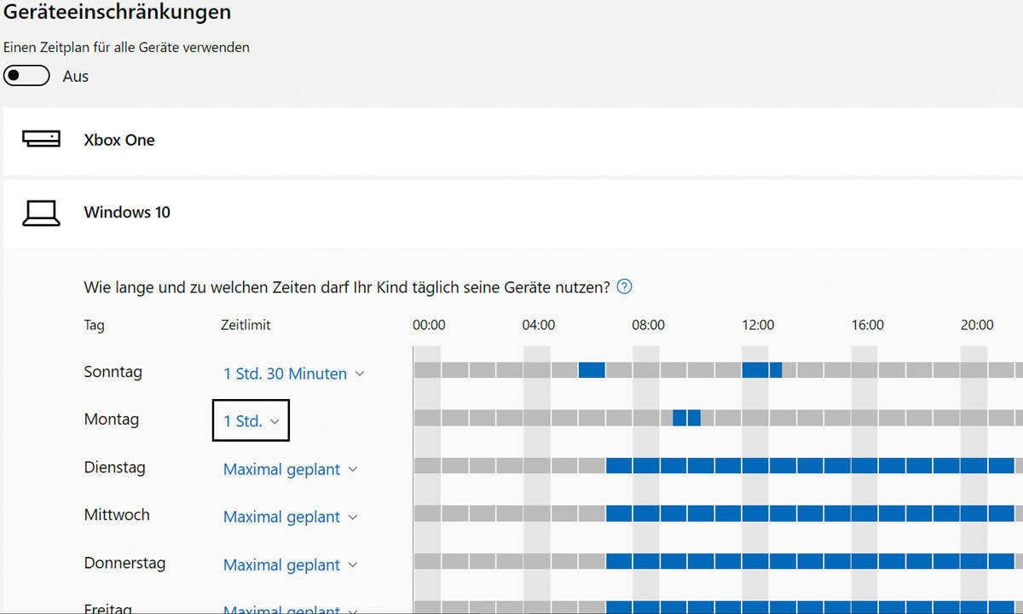
Task: Click the 'Wie lange und zu welchen Zeiten' question
Action: click(x=347, y=287)
